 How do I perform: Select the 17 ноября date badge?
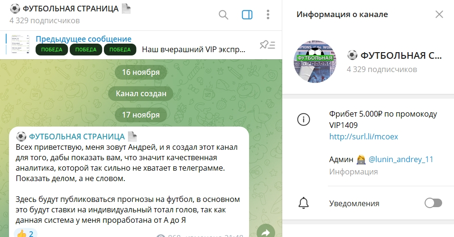141,115
